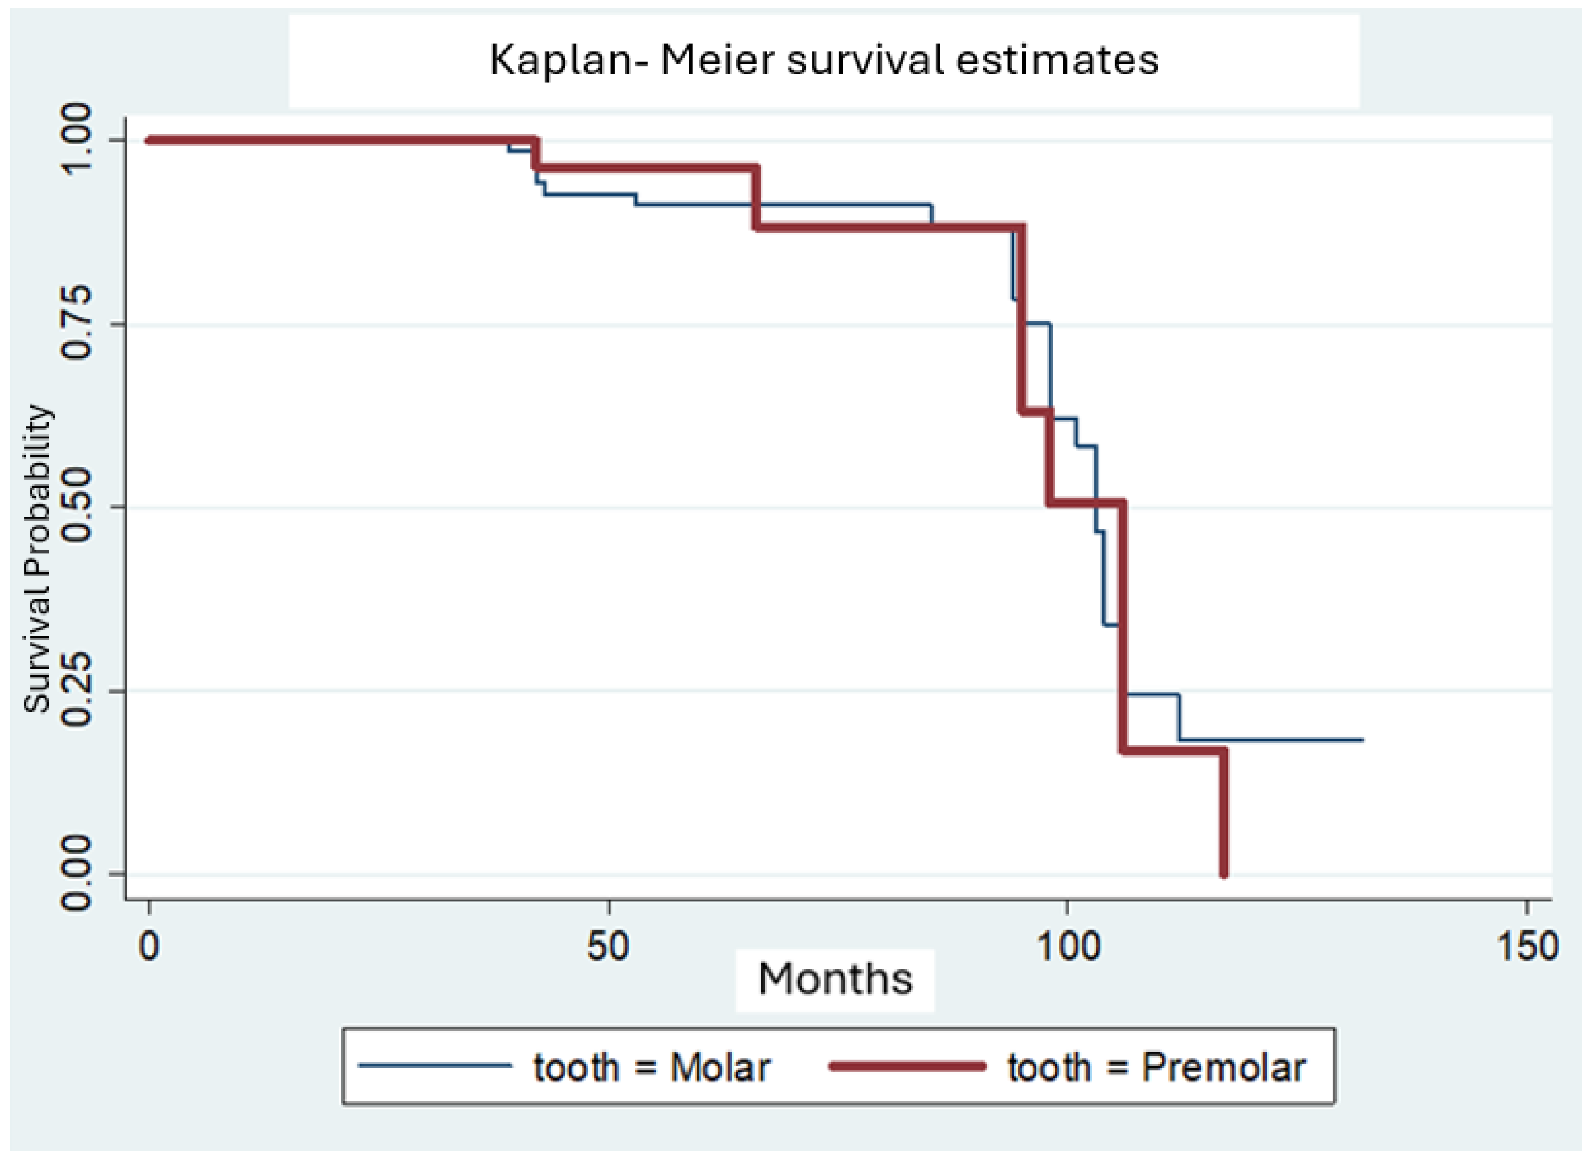Click the 0.25 y-axis tick label
This screenshot has width=1593, height=1164.
coord(77,690)
